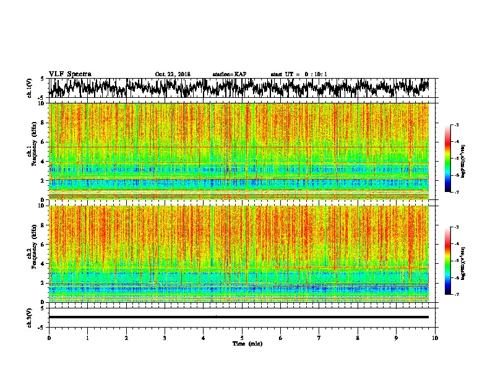Screen dimensions: 490x379
Task: Click the ch.1 "Frequency (kHz)" axis label
Action: 34,144
